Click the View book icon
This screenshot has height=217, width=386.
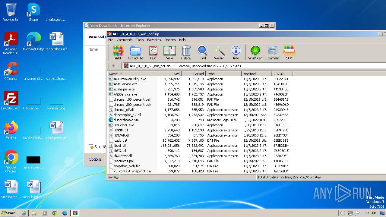click(169, 53)
